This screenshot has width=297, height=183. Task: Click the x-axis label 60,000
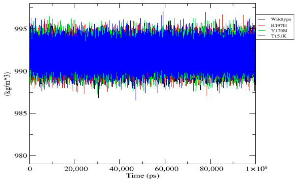[x=167, y=169]
